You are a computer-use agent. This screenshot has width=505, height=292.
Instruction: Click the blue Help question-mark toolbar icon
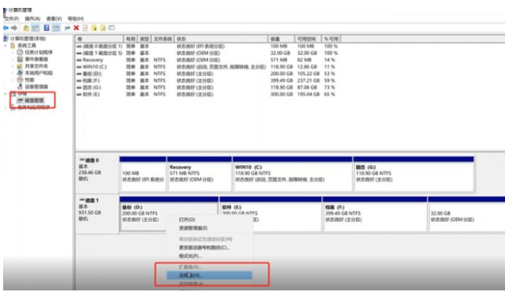click(47, 28)
